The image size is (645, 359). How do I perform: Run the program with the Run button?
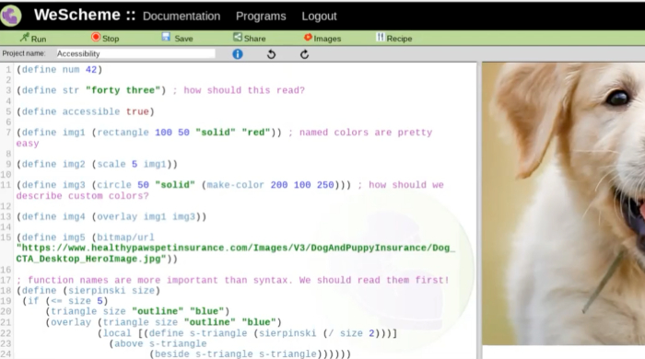(33, 38)
